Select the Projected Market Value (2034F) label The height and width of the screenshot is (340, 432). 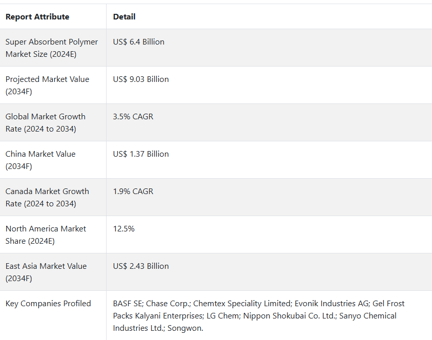pyautogui.click(x=47, y=85)
